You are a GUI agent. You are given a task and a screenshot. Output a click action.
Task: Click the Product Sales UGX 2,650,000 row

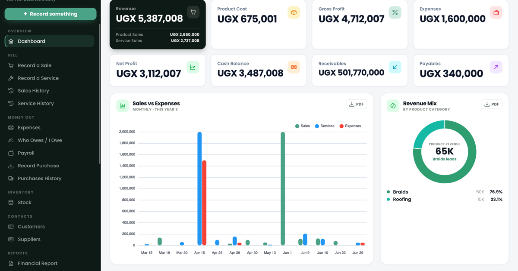click(x=158, y=34)
